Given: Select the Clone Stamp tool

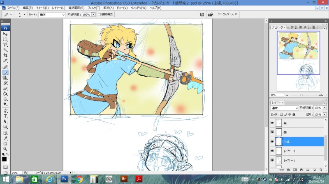Looking at the screenshot, I should click(x=5, y=78).
